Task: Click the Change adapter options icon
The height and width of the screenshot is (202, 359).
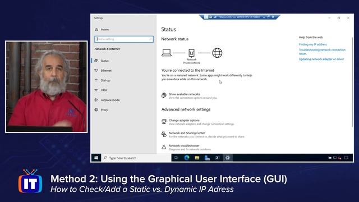Action: point(164,122)
